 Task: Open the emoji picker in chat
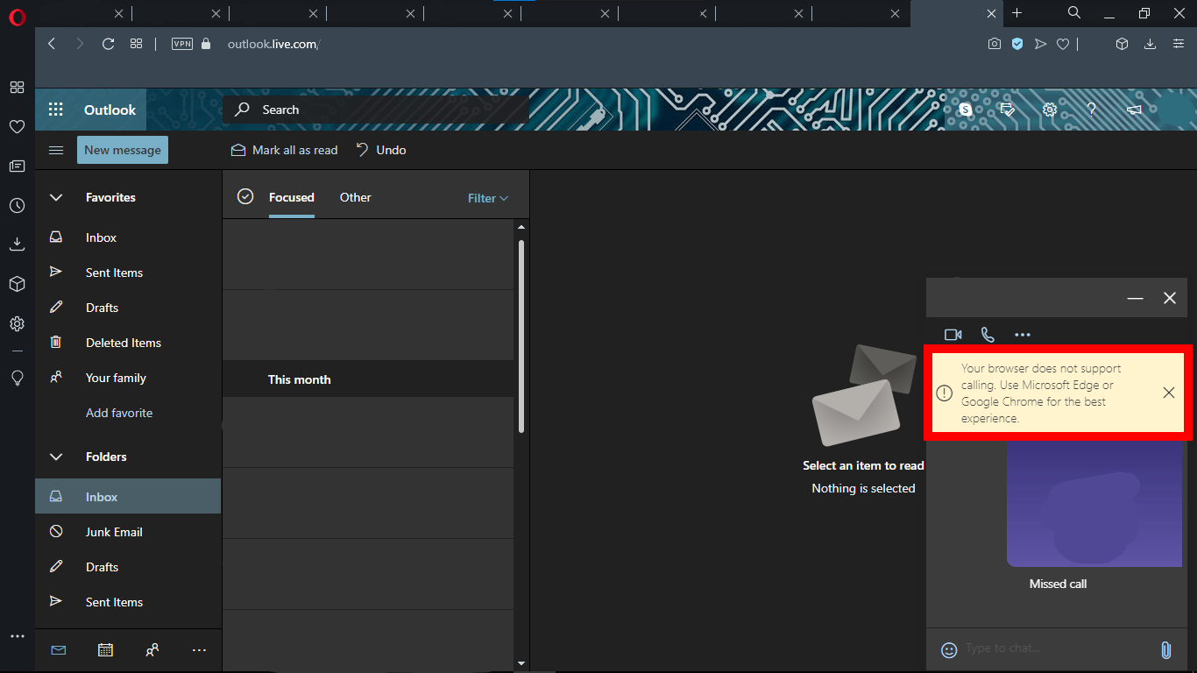pos(949,649)
